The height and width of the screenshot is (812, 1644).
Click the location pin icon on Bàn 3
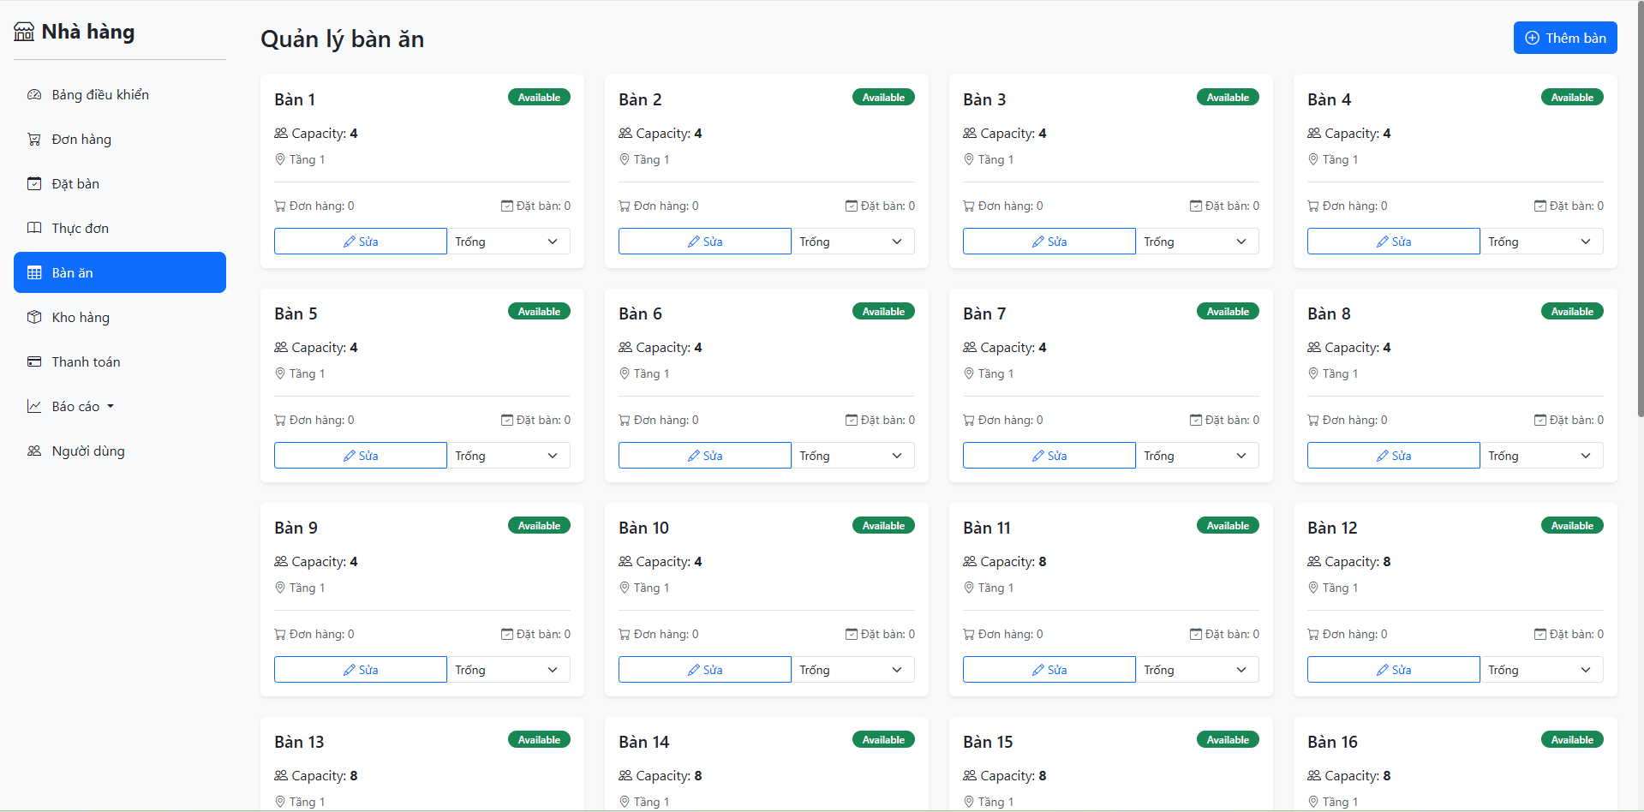coord(969,159)
